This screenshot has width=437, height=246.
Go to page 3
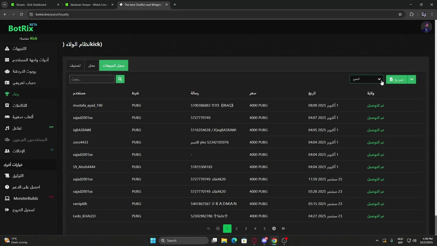pos(246,229)
